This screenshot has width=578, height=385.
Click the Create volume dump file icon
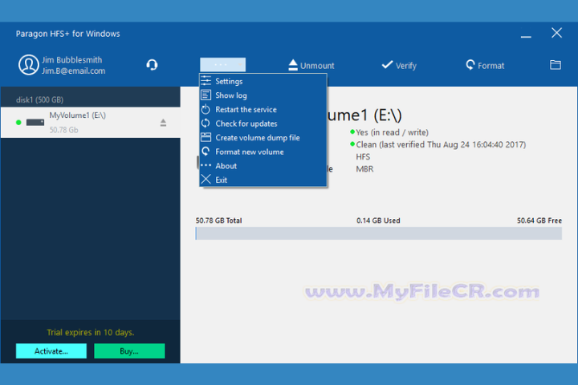(x=206, y=137)
